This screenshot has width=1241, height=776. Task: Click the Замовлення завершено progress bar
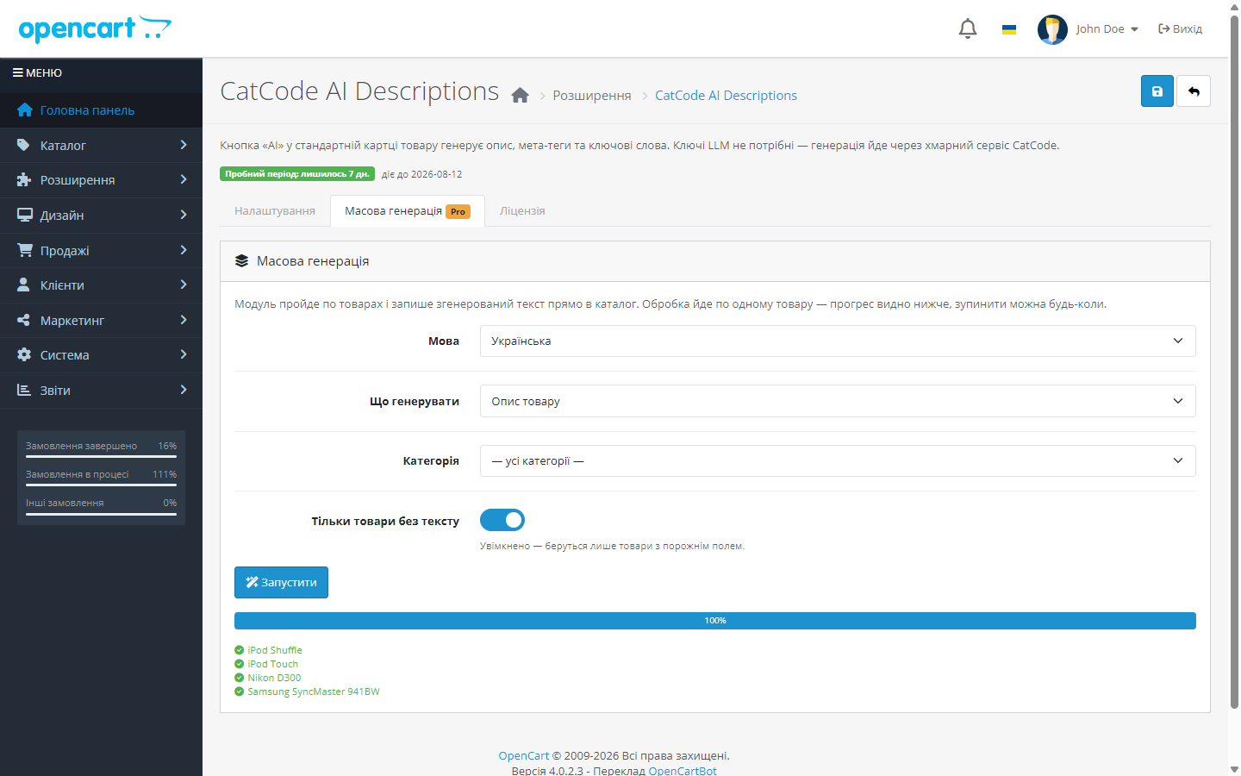click(x=101, y=457)
